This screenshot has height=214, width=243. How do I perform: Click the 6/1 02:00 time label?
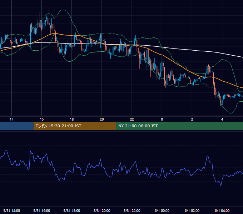click(192, 210)
